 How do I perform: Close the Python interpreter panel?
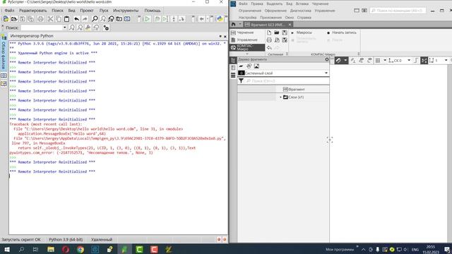(225, 37)
